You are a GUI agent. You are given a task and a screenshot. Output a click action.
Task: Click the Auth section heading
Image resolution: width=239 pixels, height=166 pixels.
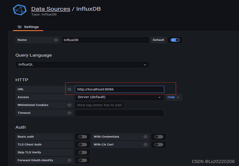20,127
